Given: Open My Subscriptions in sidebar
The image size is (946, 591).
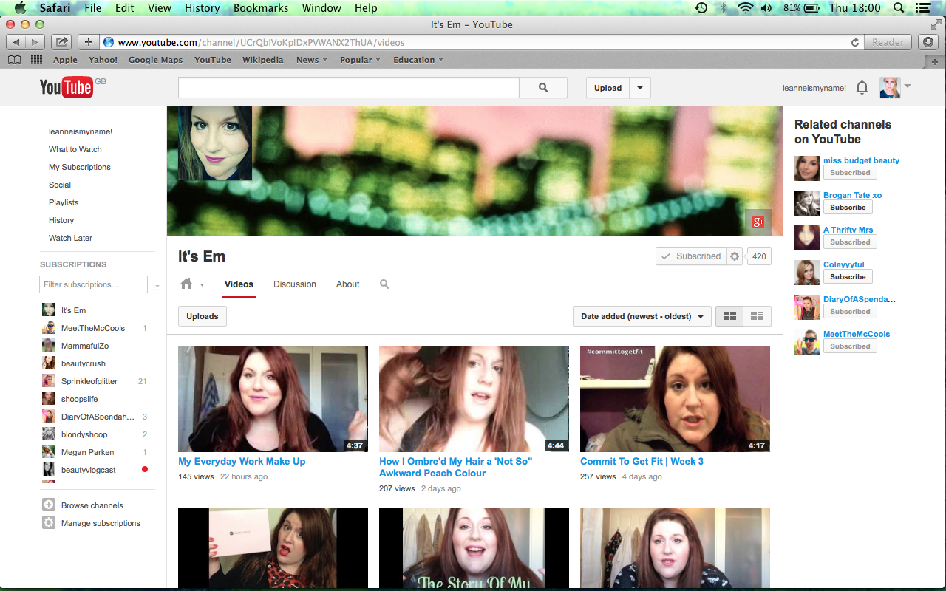Looking at the screenshot, I should [80, 167].
